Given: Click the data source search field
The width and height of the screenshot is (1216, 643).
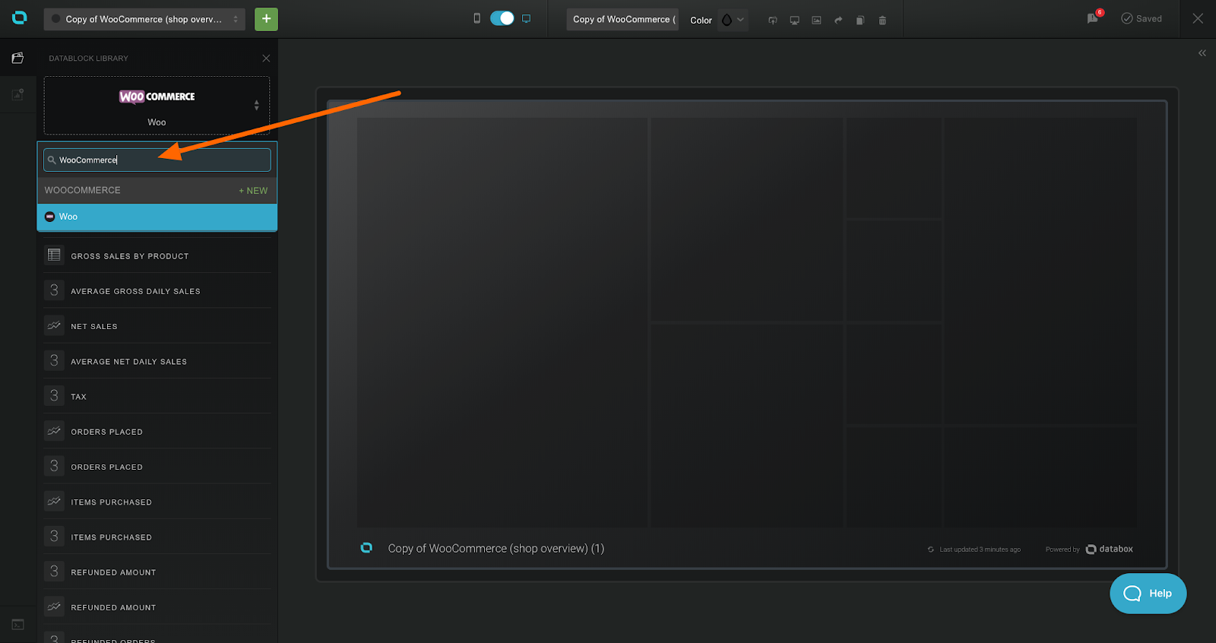Looking at the screenshot, I should point(157,160).
